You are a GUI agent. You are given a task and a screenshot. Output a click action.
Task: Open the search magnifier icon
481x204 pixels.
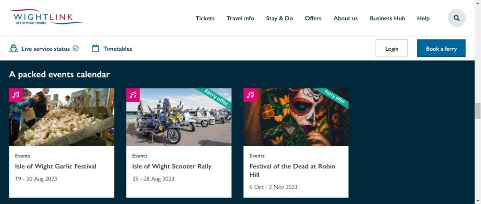(456, 18)
